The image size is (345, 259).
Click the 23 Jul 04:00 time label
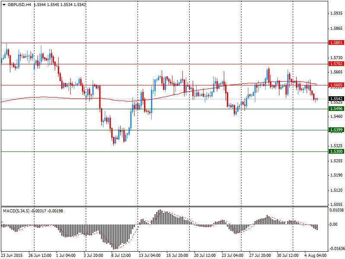(x=232, y=256)
